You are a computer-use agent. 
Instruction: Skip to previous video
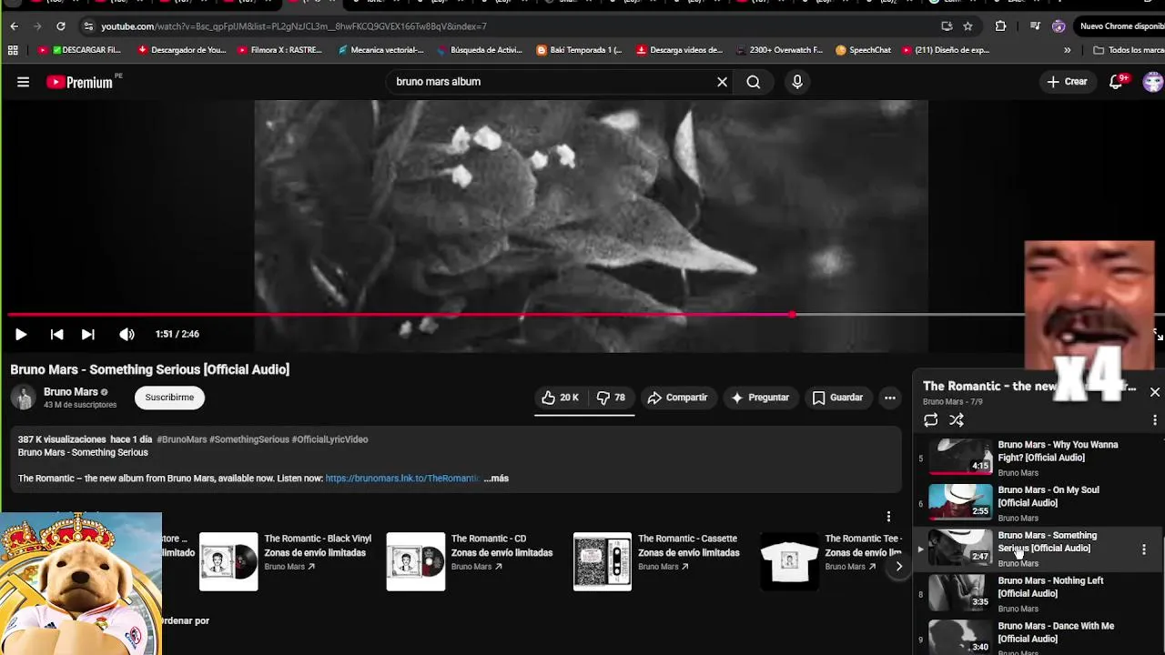click(56, 334)
